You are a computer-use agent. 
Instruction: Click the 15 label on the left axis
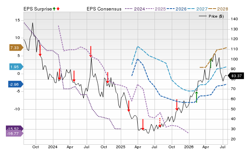pyautogui.click(x=18, y=20)
